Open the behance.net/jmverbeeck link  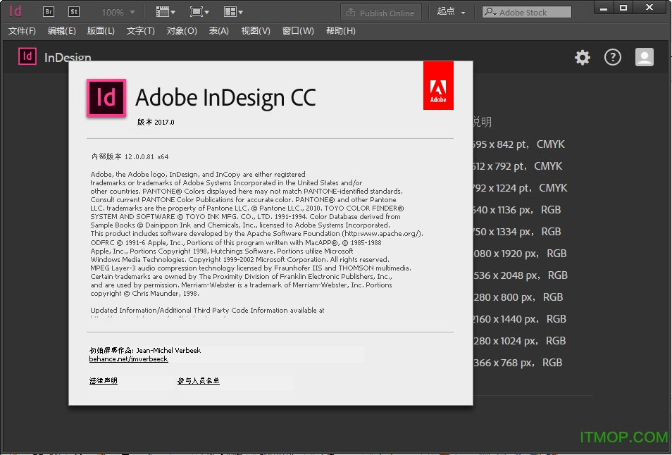point(128,359)
